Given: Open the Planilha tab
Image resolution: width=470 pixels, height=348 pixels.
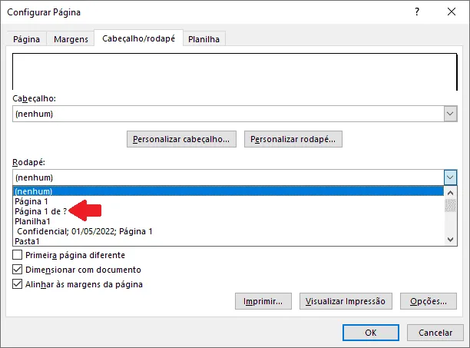Looking at the screenshot, I should pos(204,39).
